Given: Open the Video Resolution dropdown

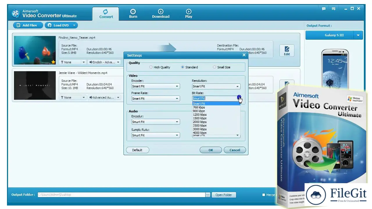Looking at the screenshot, I should (x=216, y=86).
